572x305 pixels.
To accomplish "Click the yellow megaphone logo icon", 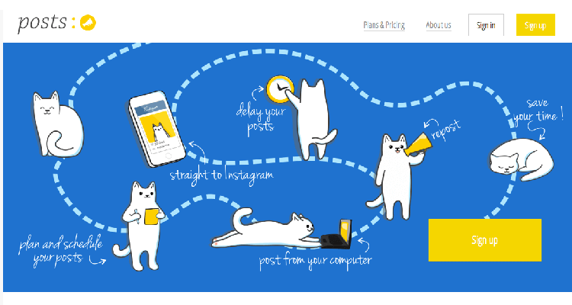I will pyautogui.click(x=88, y=23).
